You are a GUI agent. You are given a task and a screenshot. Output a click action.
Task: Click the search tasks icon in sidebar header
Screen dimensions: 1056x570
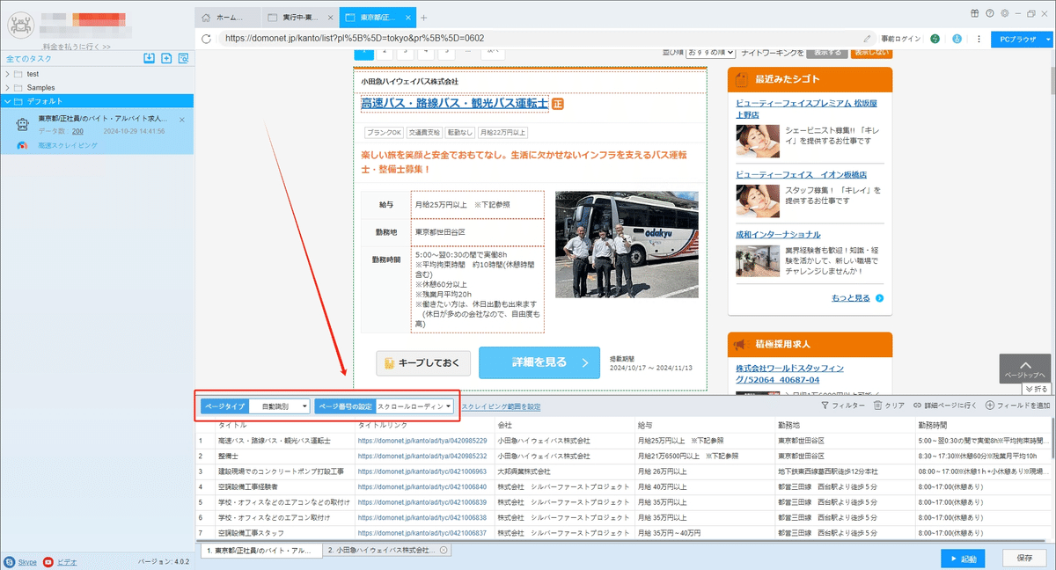[183, 58]
